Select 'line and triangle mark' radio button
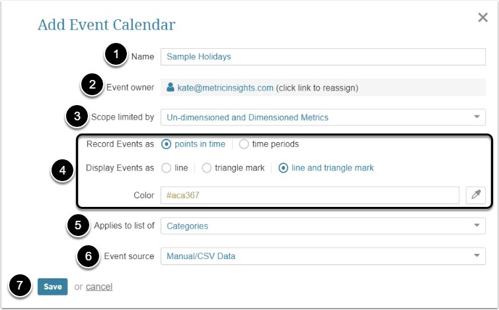This screenshot has width=499, height=310. [284, 168]
